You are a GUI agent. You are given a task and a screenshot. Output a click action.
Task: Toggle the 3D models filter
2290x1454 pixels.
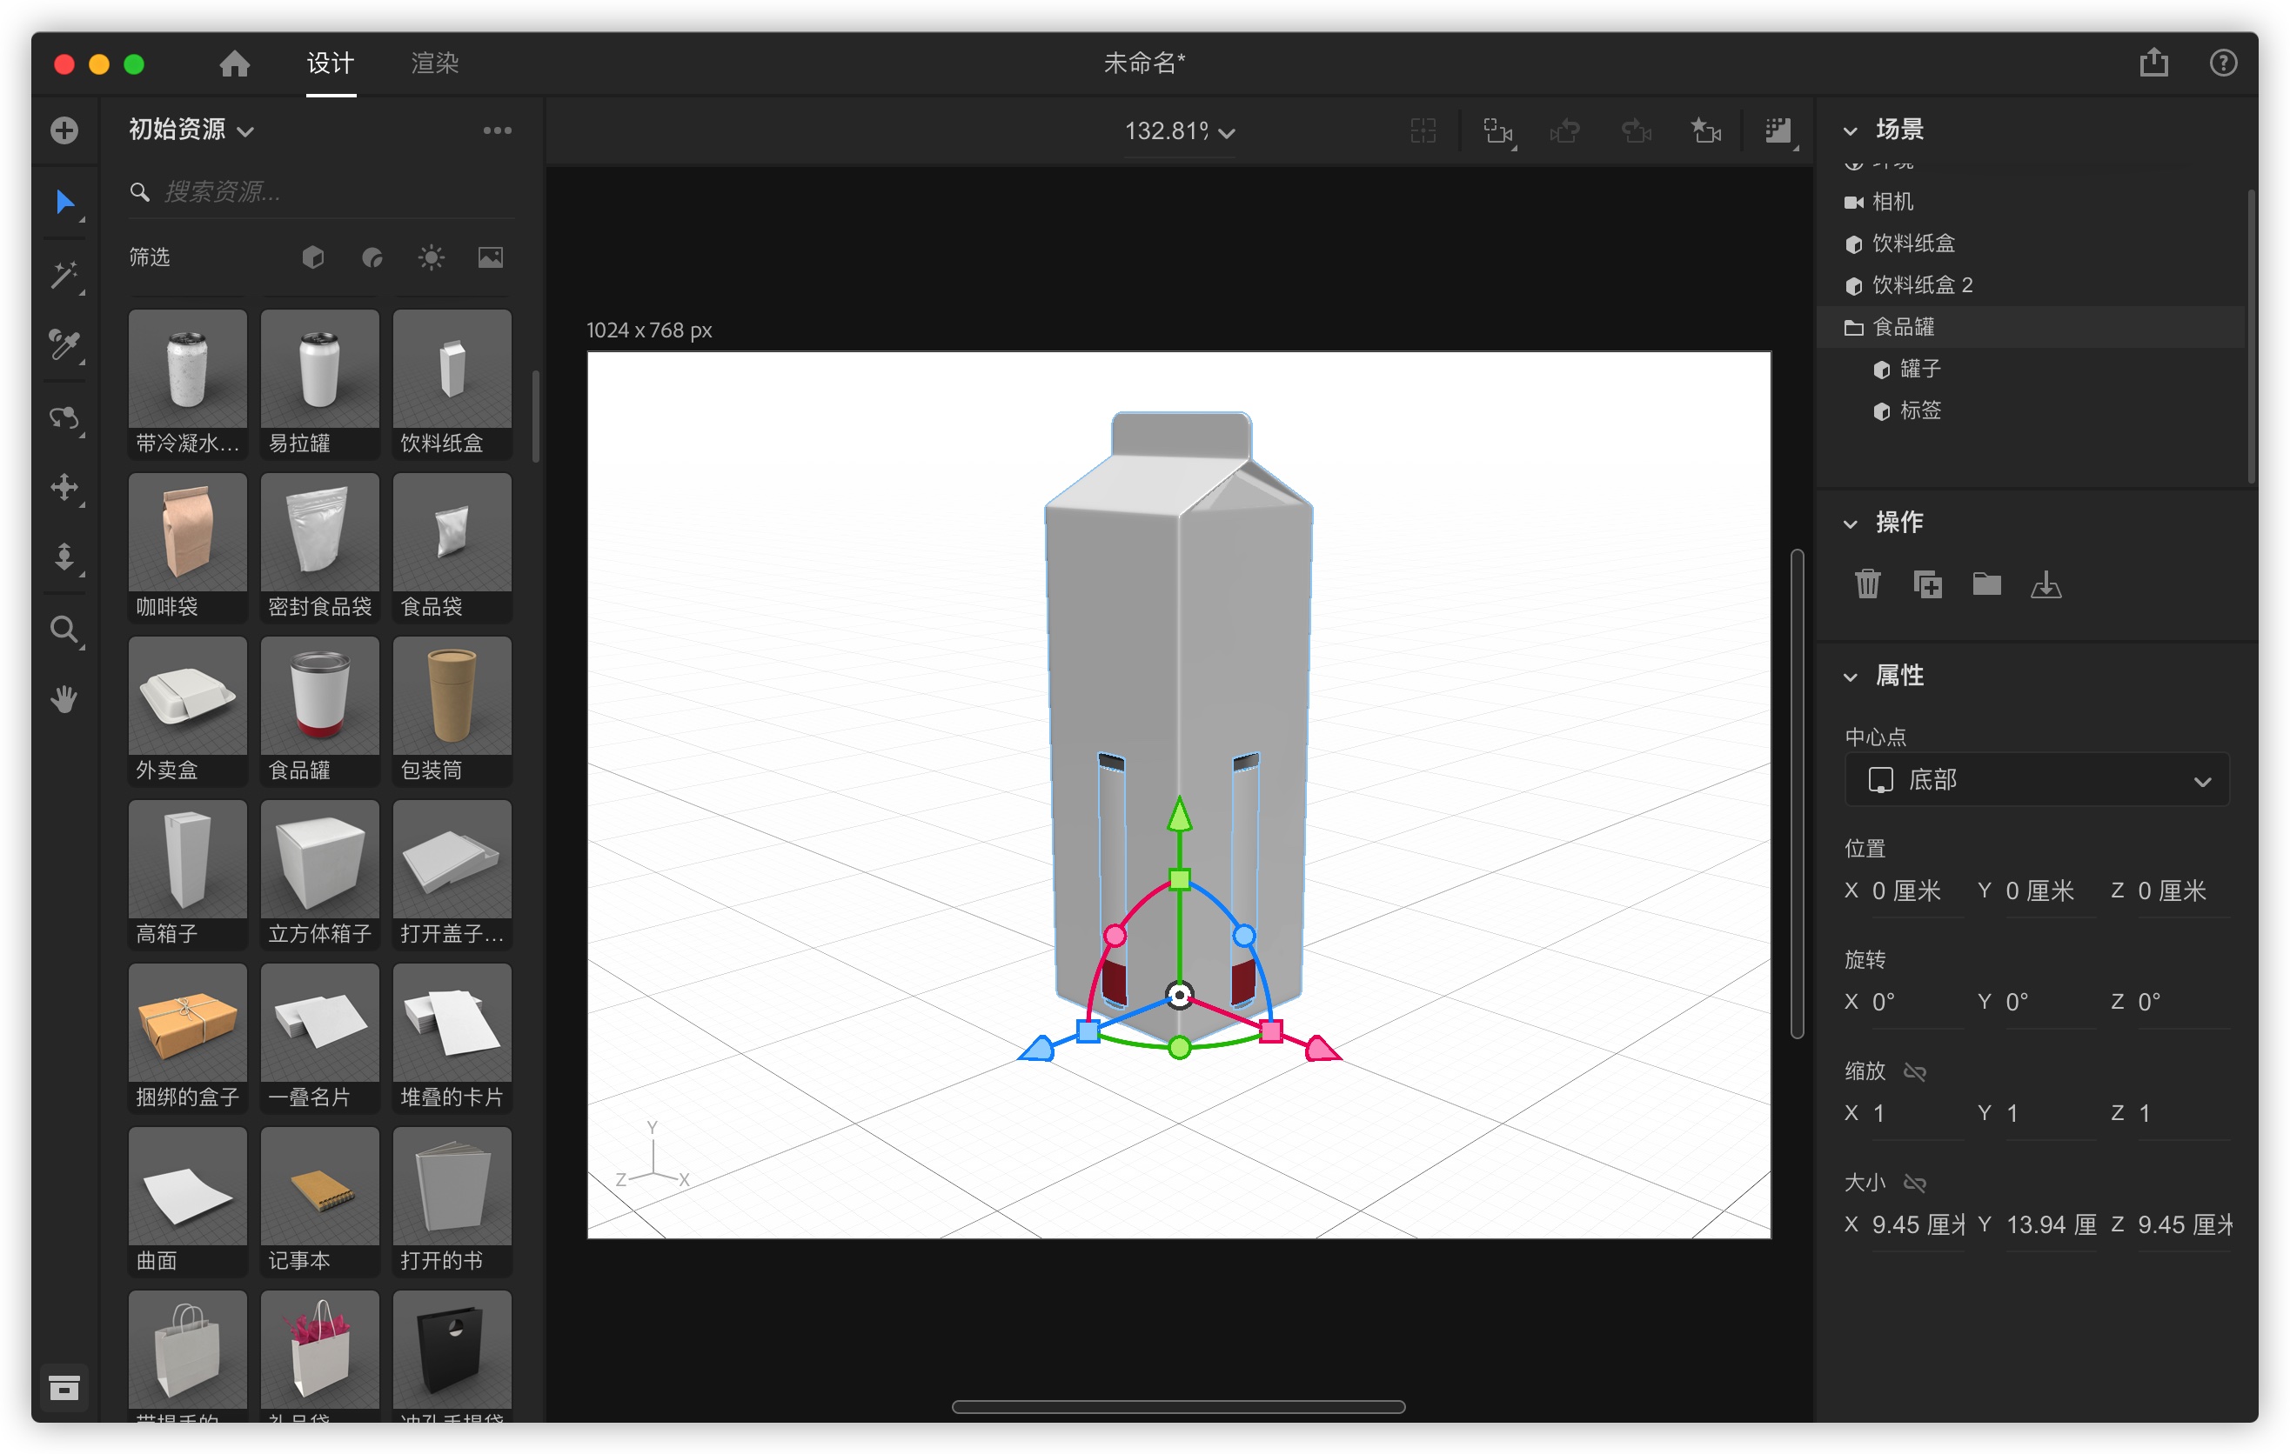coord(312,257)
